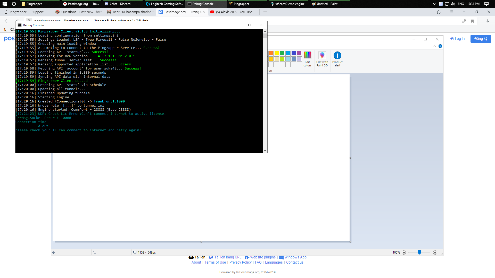
Task: Click Tải lên bằng URL link
Action: pyautogui.click(x=225, y=257)
